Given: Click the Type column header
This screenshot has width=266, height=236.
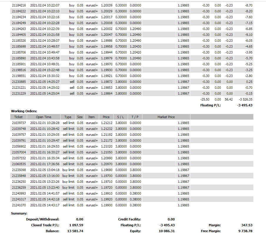Looking at the screenshot, I should point(68,117).
